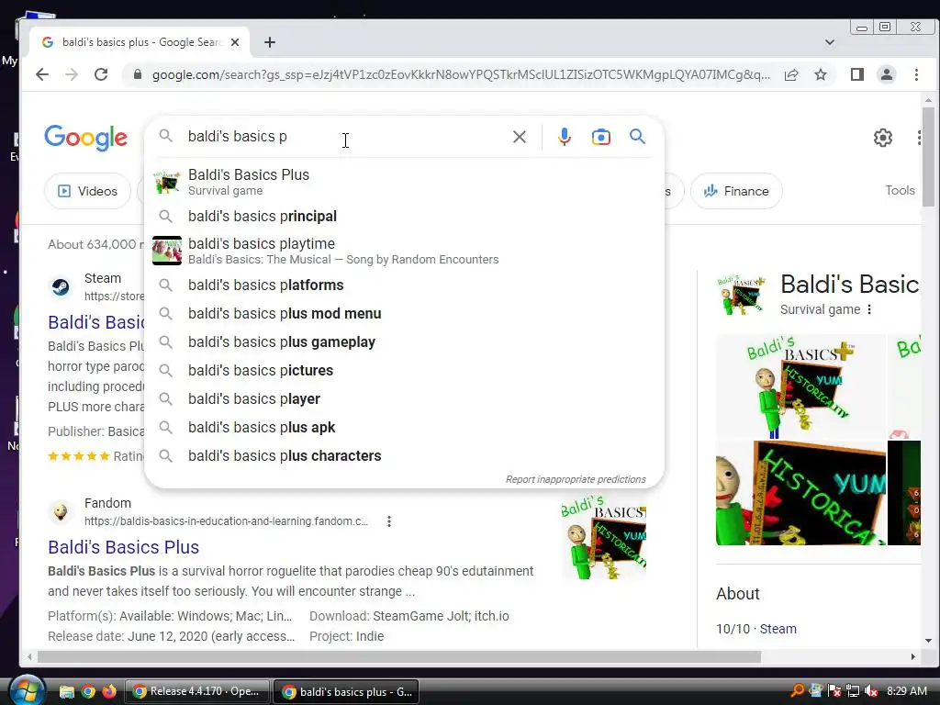Click the vertical scrollbar thumb
This screenshot has height=705, width=940.
click(x=928, y=157)
